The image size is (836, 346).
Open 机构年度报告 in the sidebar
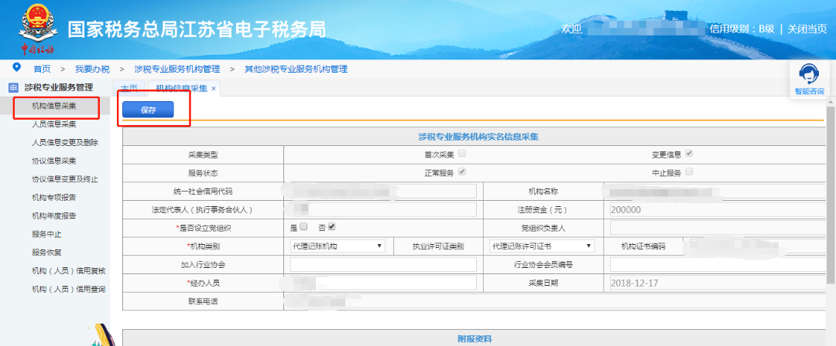(x=54, y=216)
